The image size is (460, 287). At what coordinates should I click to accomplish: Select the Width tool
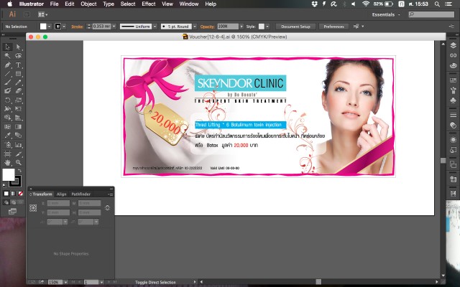pyautogui.click(x=7, y=109)
